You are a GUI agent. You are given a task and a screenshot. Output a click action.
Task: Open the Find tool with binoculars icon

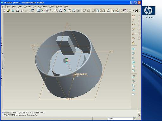(x=136, y=10)
